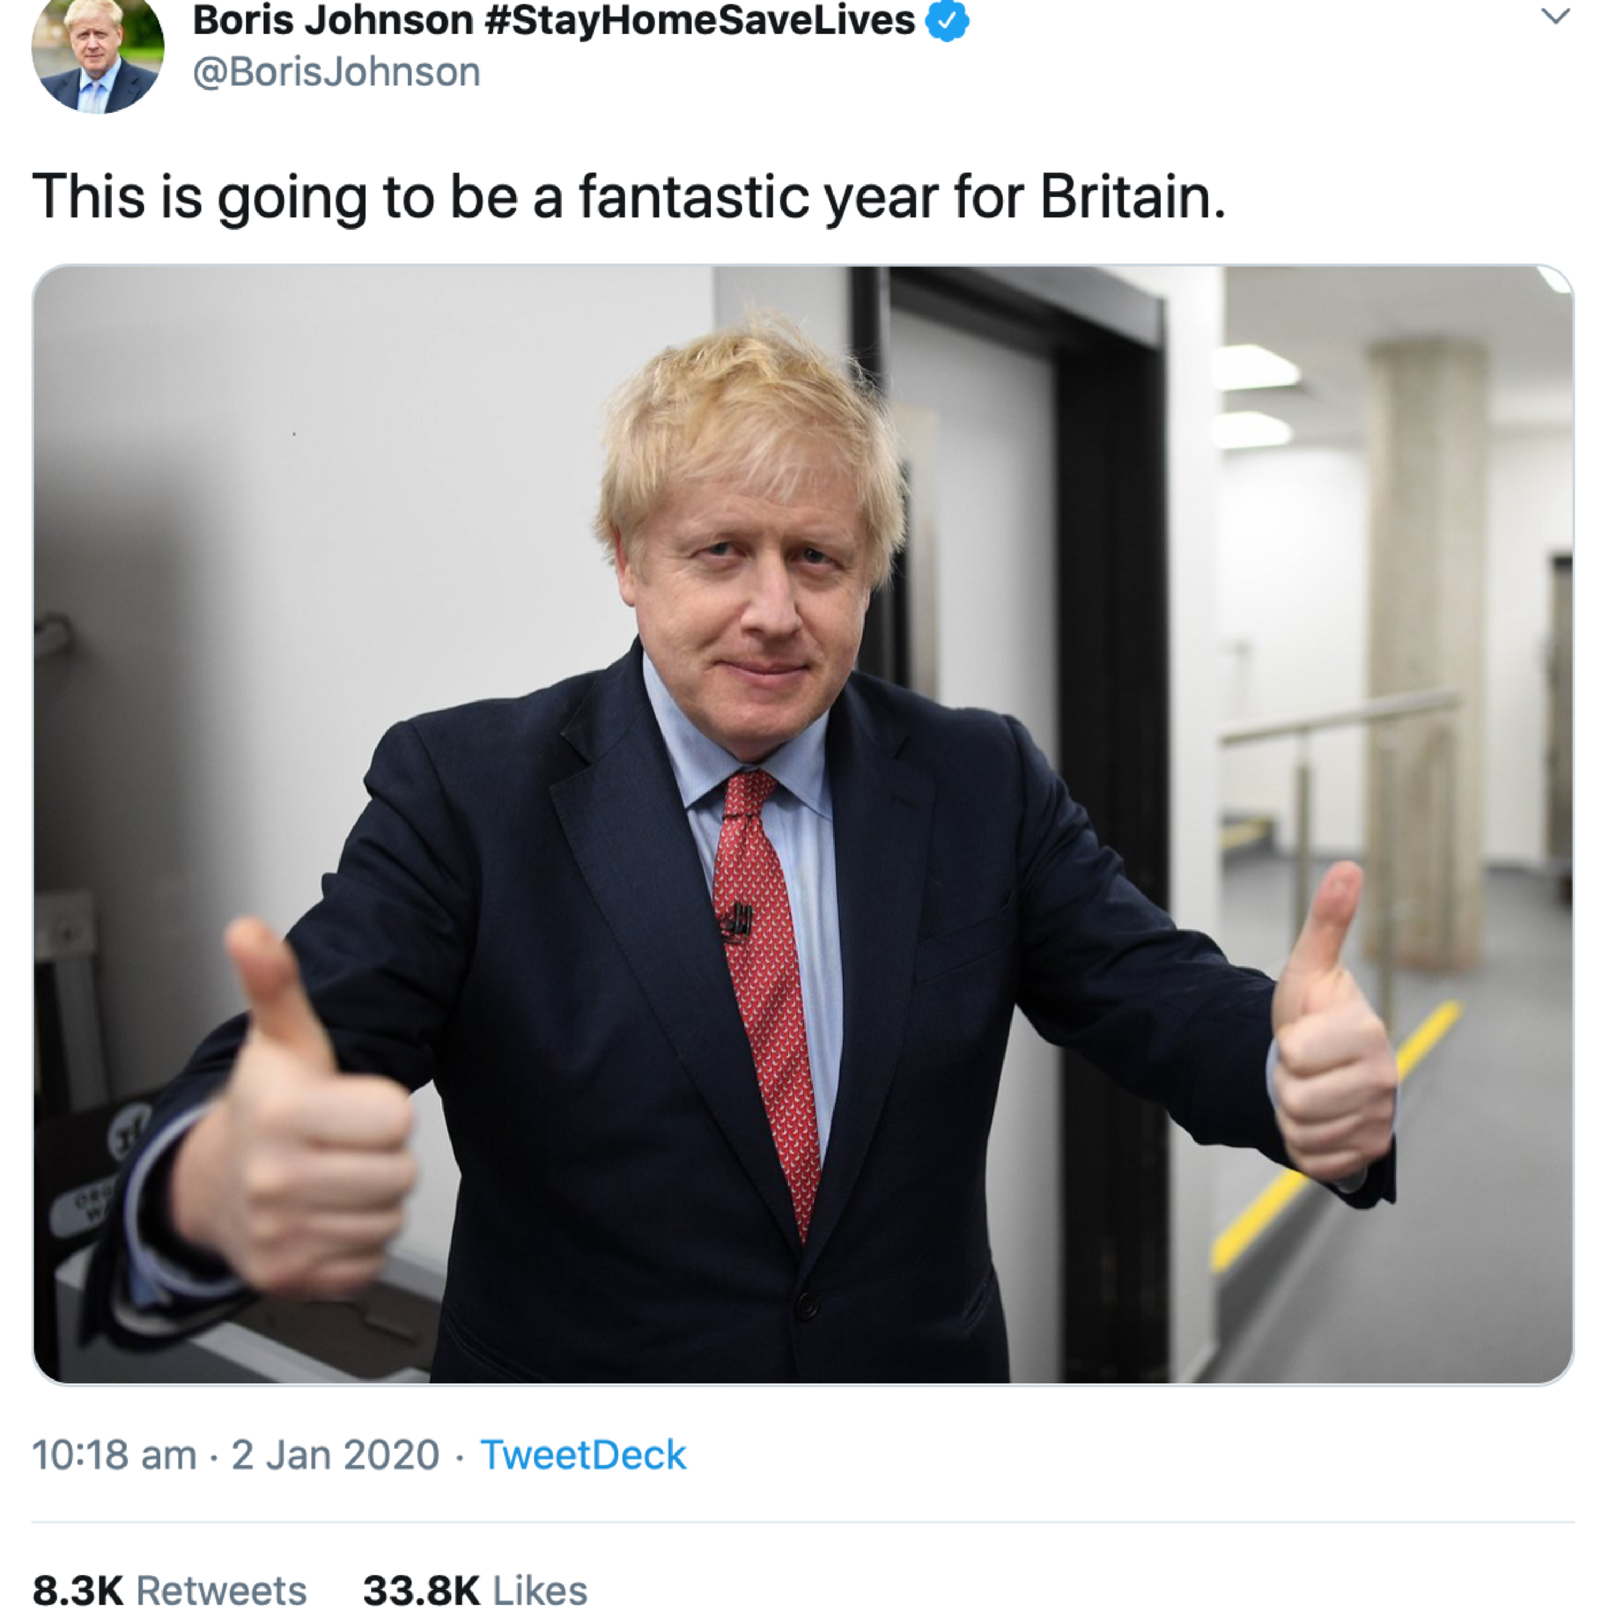Click the 2 Jan 2020 date
This screenshot has height=1609, width=1609.
point(335,1455)
